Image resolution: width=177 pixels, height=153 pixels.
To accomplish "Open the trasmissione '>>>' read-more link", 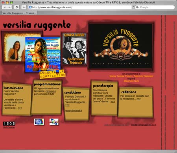I will pos(20,108).
